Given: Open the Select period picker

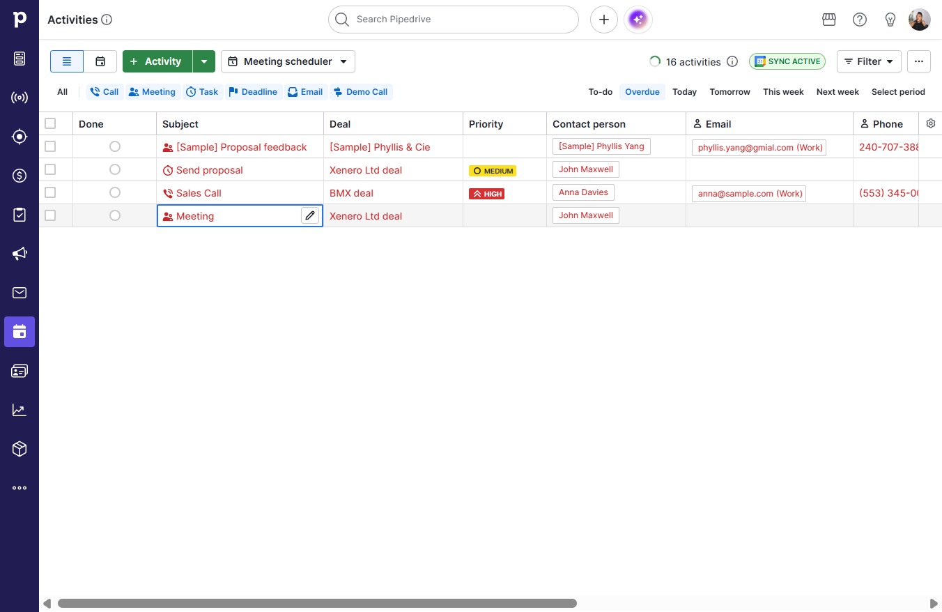Looking at the screenshot, I should coord(898,92).
